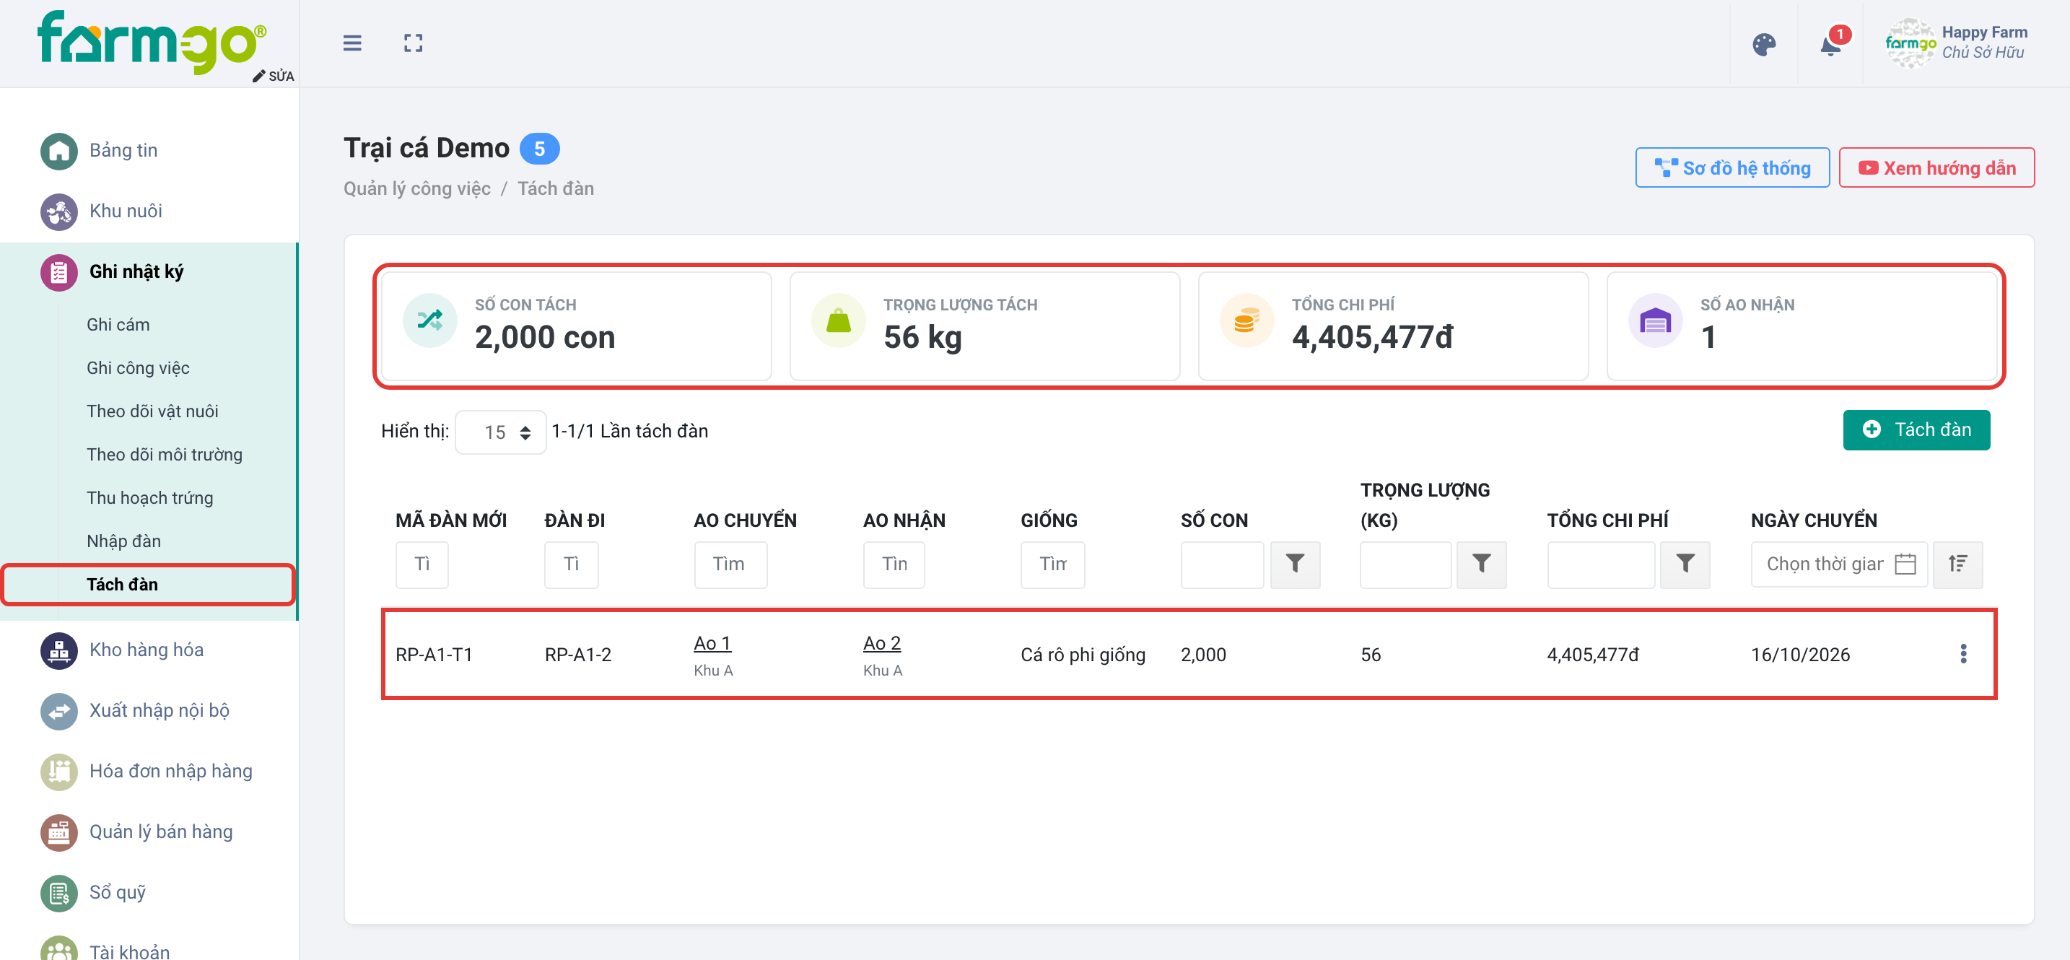The image size is (2070, 960).
Task: Open Happy Farm user profile
Action: pyautogui.click(x=1956, y=43)
